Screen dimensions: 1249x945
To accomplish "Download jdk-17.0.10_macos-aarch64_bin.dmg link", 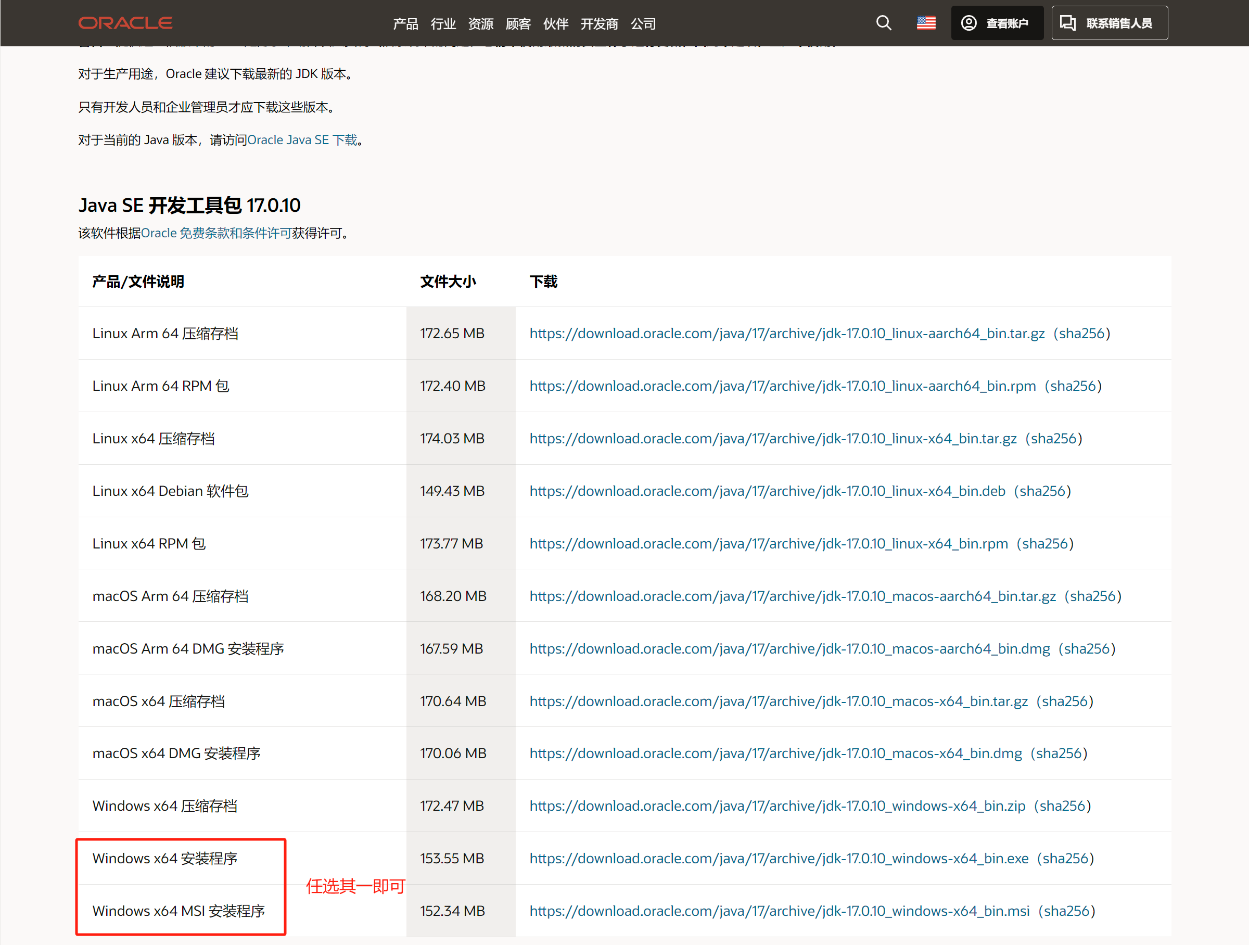I will pos(789,648).
